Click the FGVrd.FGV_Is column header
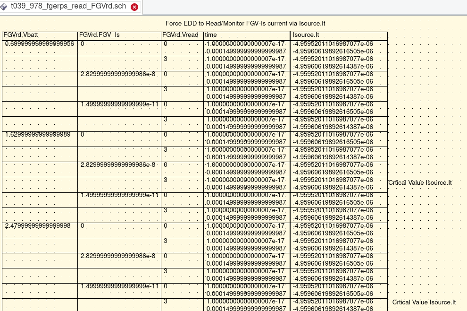Image resolution: width=467 pixels, height=311 pixels. (99, 35)
